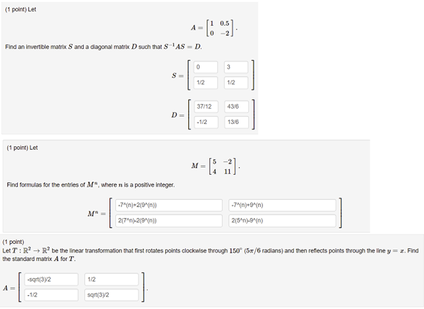Click the first 1/2 entry of matrix S
The image size is (424, 309).
[205, 82]
